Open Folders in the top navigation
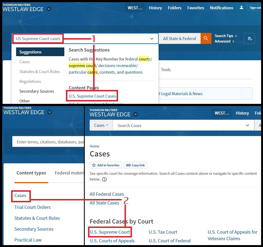Viewport: 263px width, 247px height. coord(175,8)
